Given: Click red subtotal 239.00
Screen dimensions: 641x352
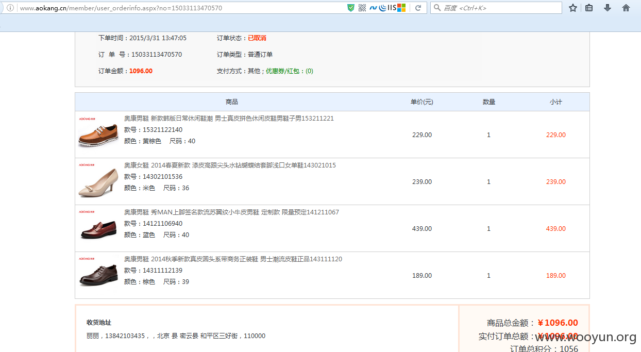Looking at the screenshot, I should point(556,182).
